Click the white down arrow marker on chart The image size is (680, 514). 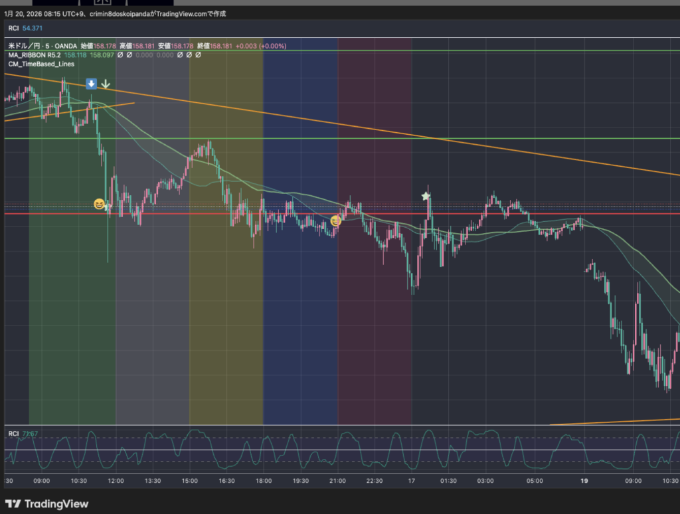pos(105,85)
